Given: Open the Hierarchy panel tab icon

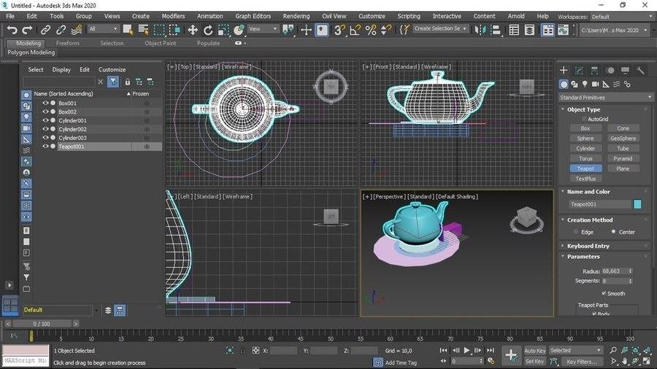Looking at the screenshot, I should pyautogui.click(x=594, y=70).
